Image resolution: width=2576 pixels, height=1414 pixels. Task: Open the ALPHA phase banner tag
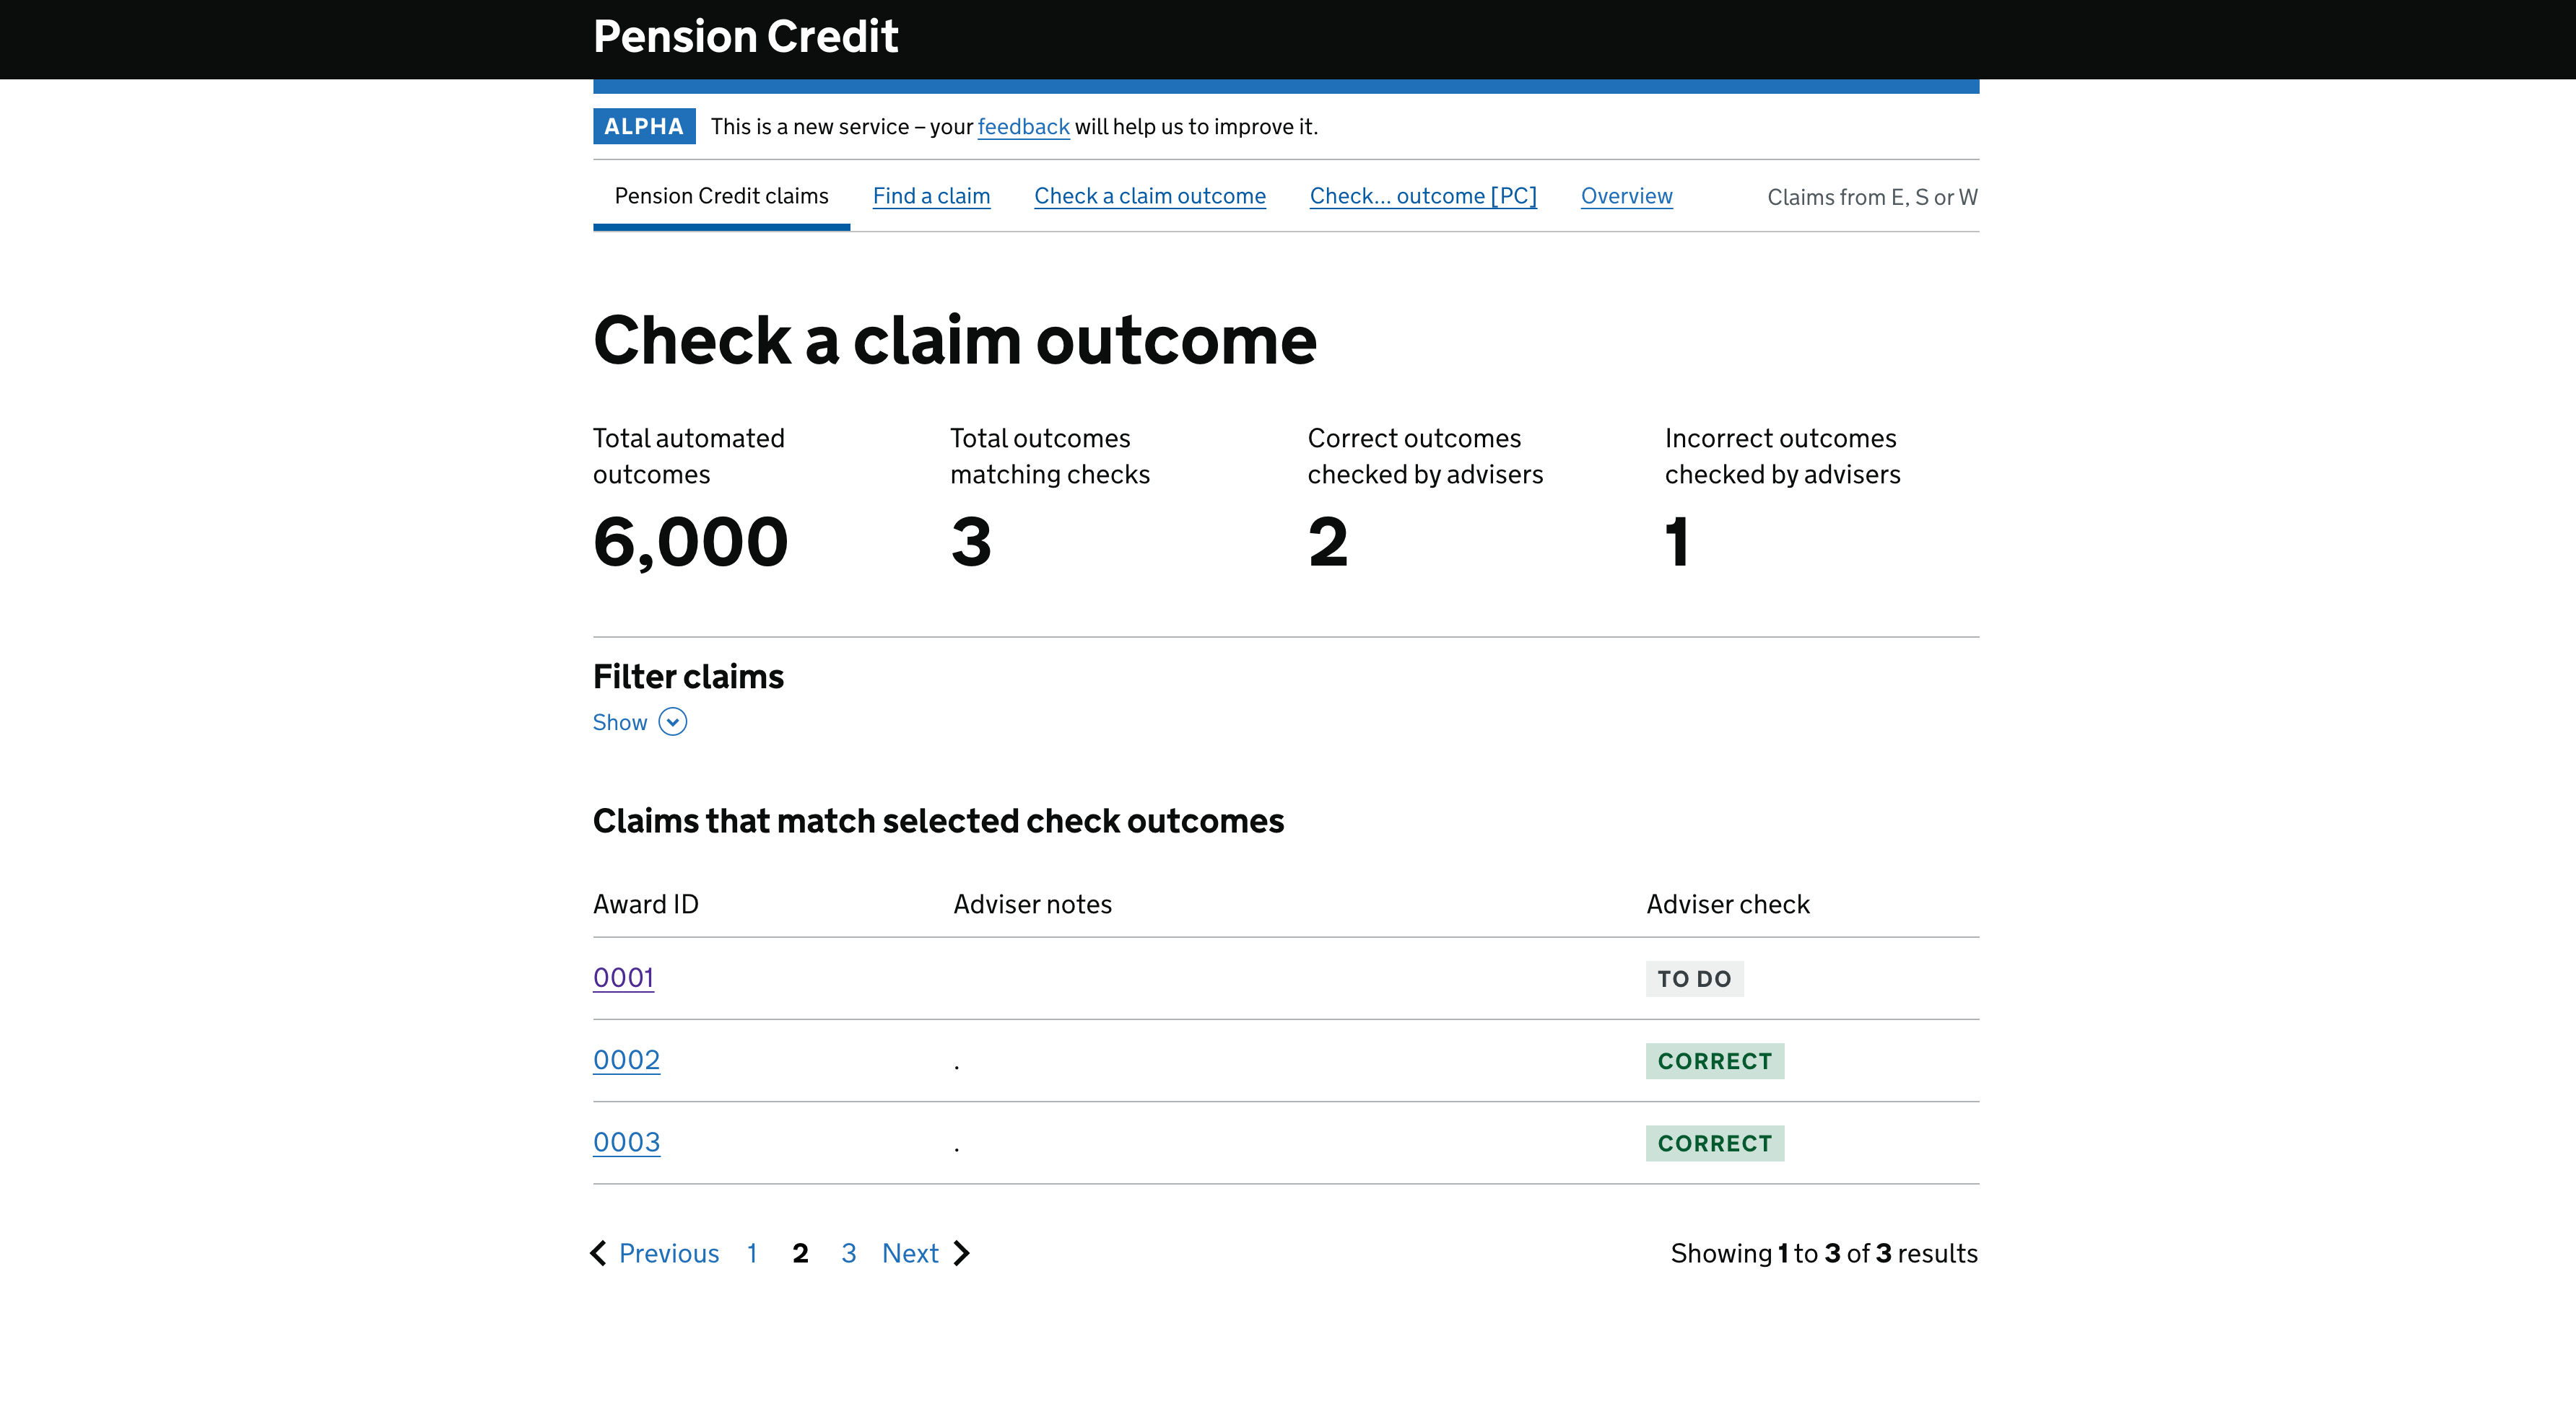[x=643, y=126]
